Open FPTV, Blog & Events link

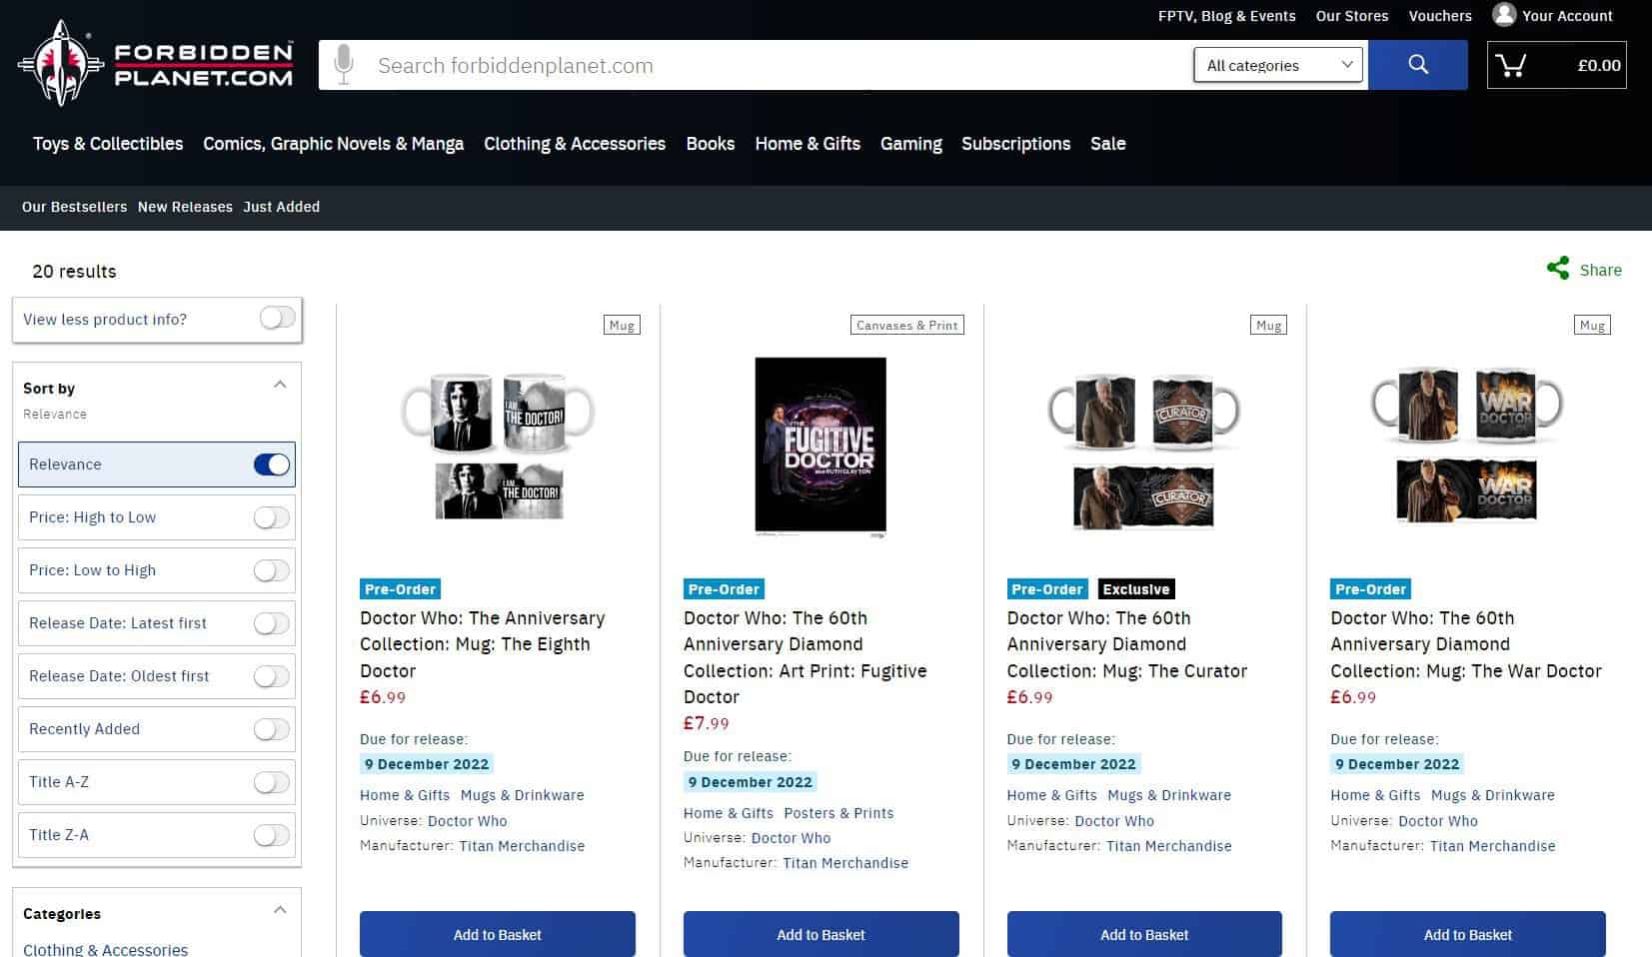point(1227,16)
